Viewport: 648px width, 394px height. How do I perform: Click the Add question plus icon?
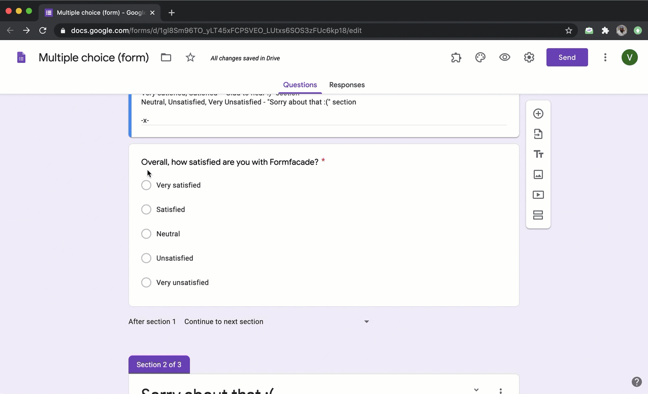point(538,114)
